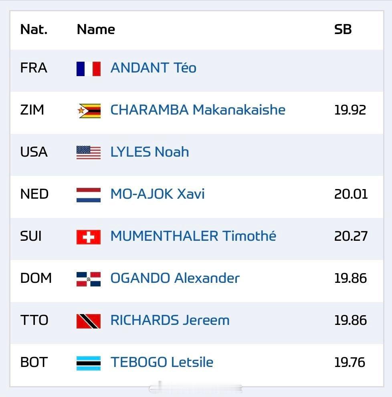Viewport: 392px width, 397px height.
Task: Click the Botswana flag icon
Action: (x=89, y=363)
